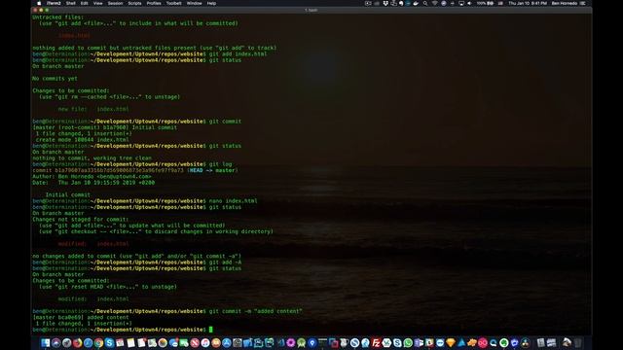
Task: Launch FileZilla from the dock
Action: (377, 343)
